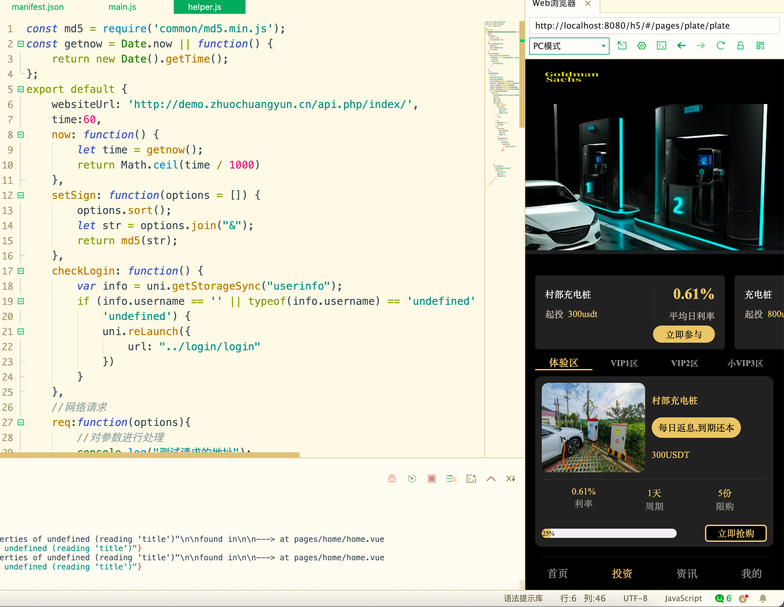
Task: Open the PC模式 mode dropdown
Action: [x=569, y=46]
